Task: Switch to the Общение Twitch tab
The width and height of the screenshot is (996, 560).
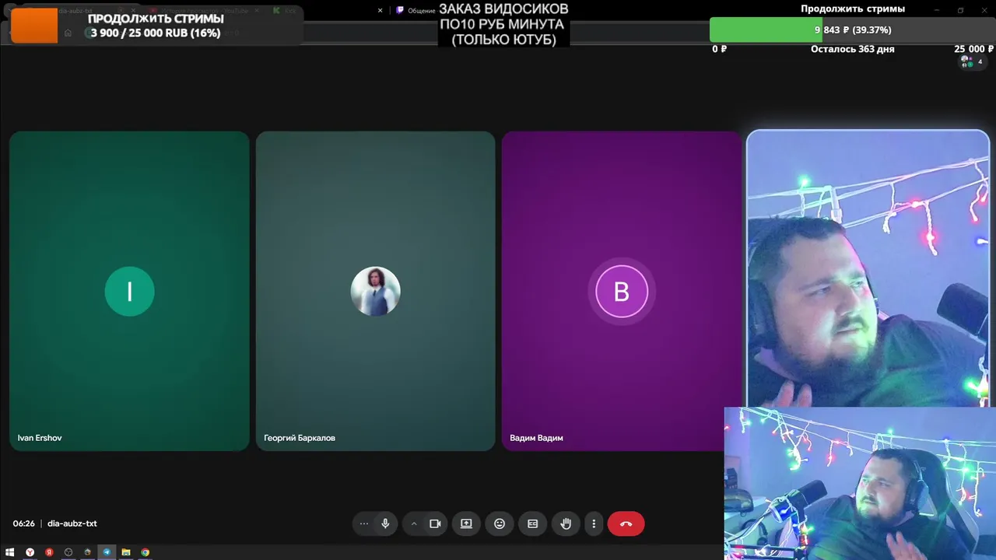Action: tap(416, 11)
